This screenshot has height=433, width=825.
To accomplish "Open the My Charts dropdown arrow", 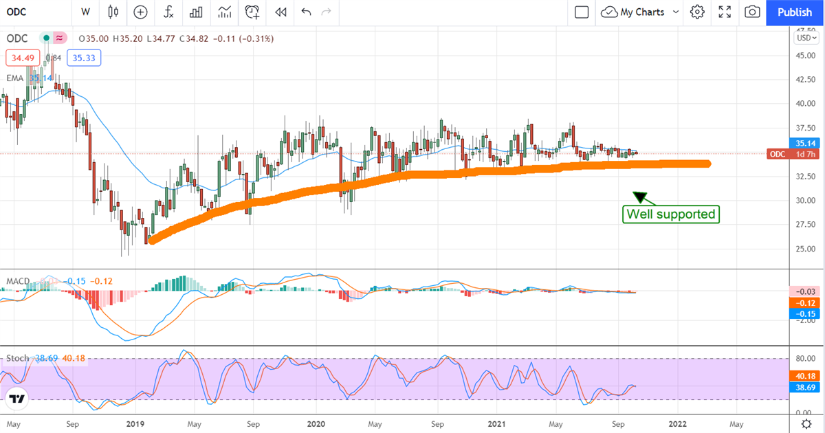I will (675, 12).
